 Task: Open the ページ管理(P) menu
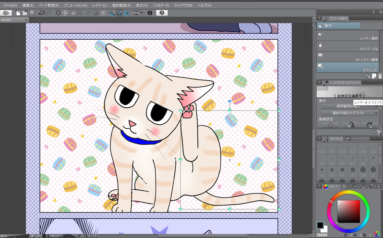tap(49, 5)
